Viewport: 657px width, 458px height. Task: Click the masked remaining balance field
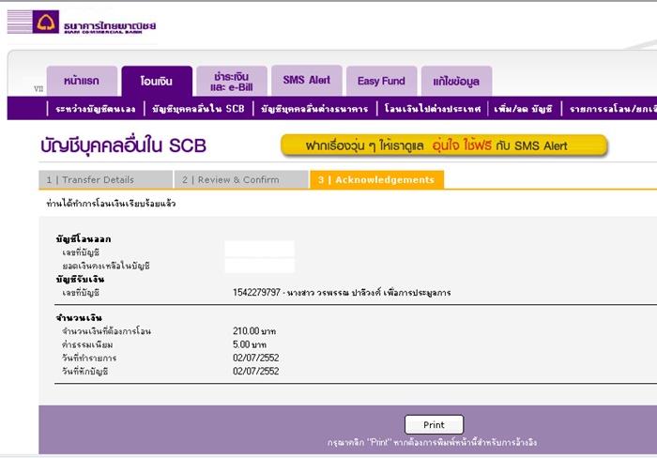click(259, 266)
